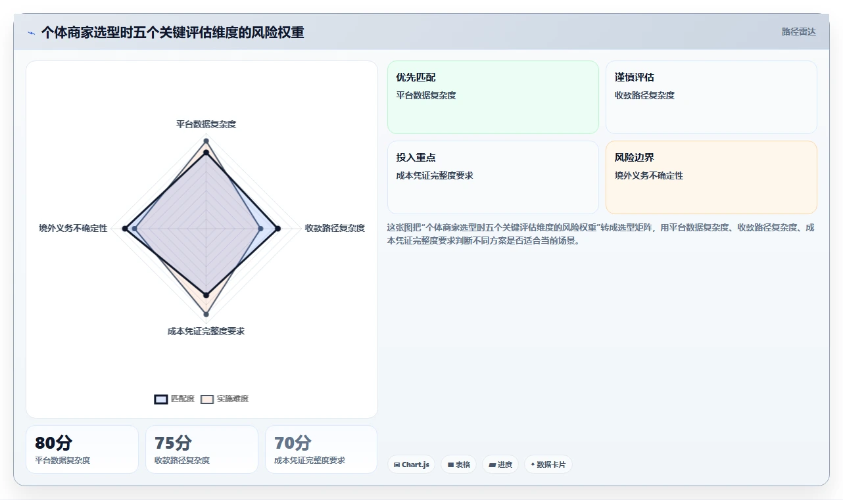This screenshot has width=843, height=500.
Task: Click the 路径雷达 label in header
Action: [799, 32]
